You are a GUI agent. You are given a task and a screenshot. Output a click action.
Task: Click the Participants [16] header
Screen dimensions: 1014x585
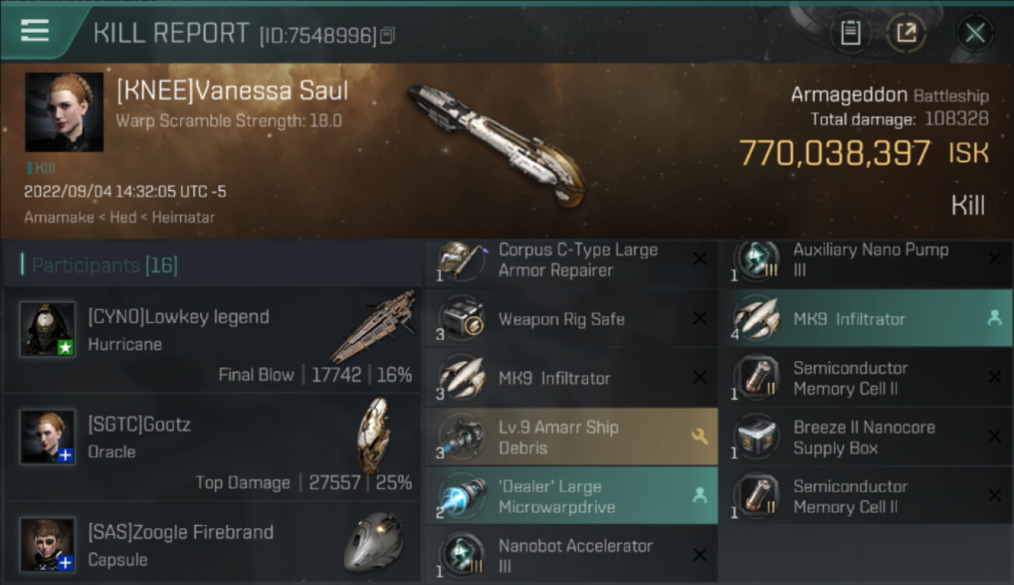105,265
